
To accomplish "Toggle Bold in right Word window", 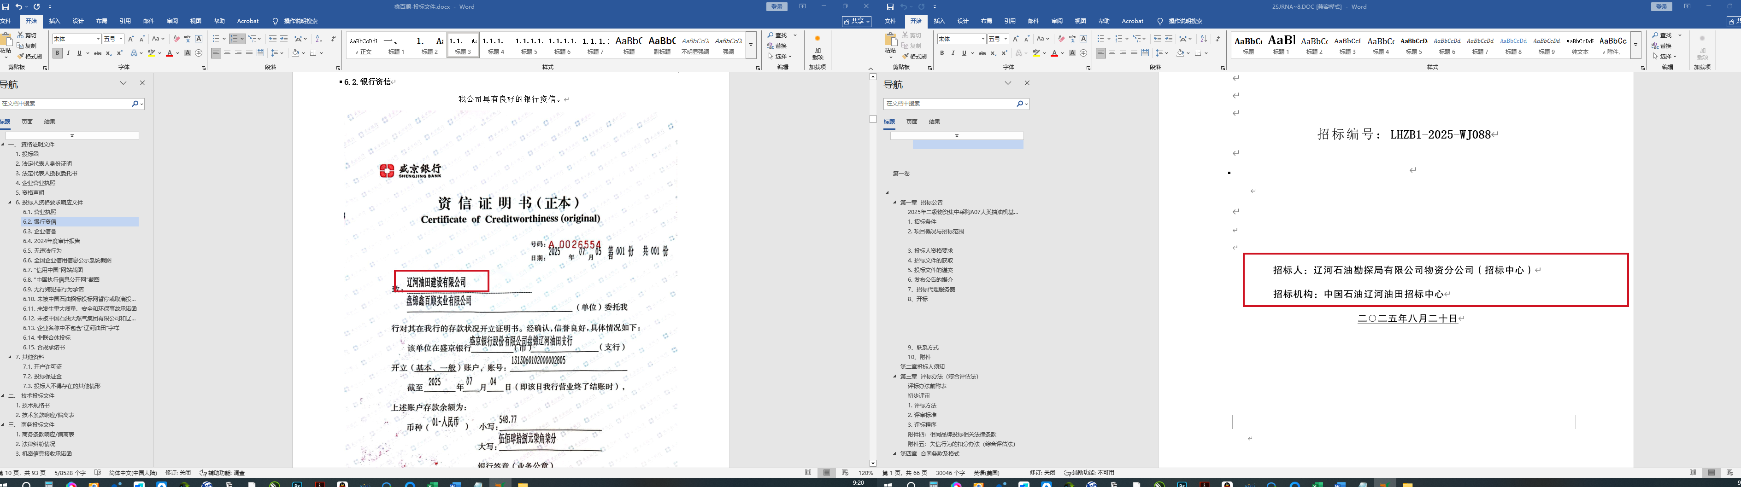I will pyautogui.click(x=942, y=53).
